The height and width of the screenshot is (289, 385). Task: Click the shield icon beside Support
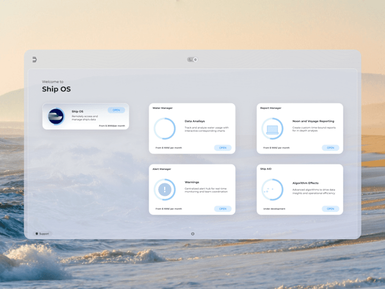(x=37, y=234)
